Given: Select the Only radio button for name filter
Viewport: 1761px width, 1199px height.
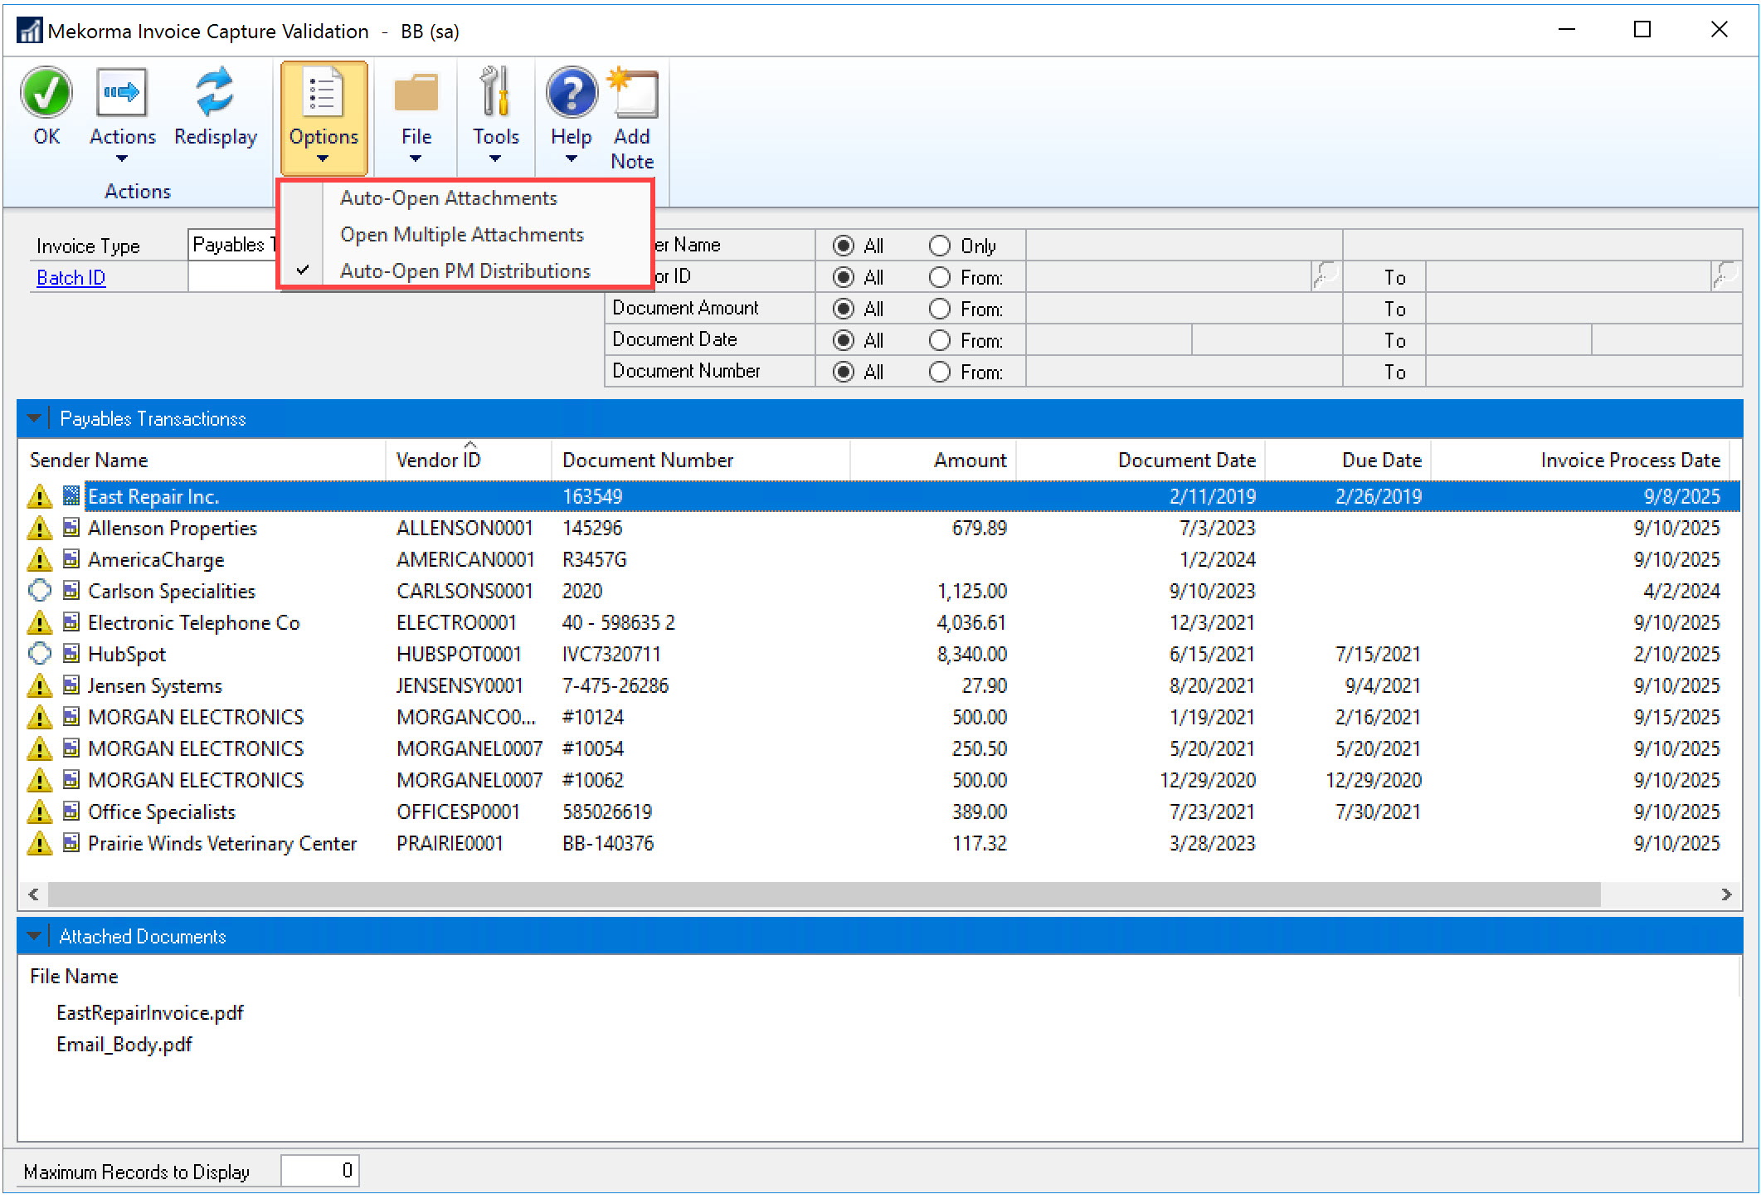Looking at the screenshot, I should (940, 246).
